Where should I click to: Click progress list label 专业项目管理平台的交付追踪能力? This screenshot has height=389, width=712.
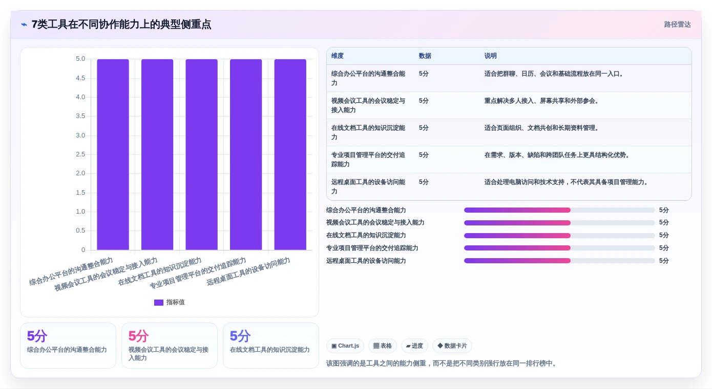point(372,248)
